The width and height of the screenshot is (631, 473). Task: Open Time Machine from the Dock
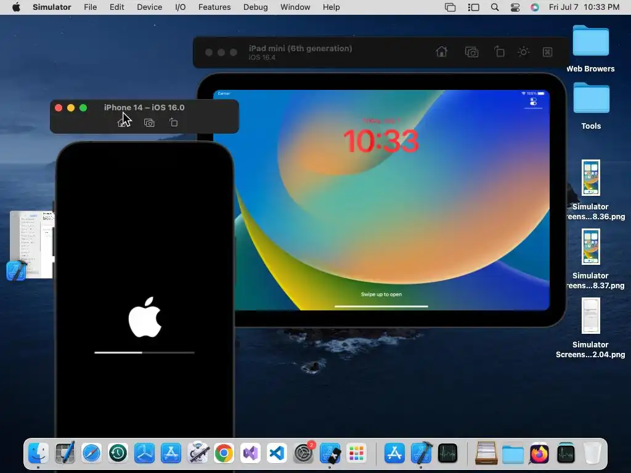coord(118,453)
